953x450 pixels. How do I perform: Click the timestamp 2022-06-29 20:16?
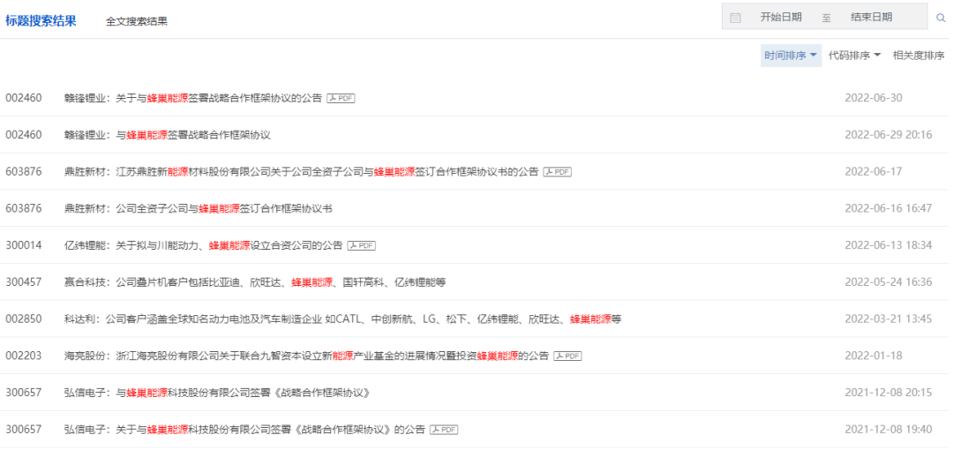pos(888,135)
